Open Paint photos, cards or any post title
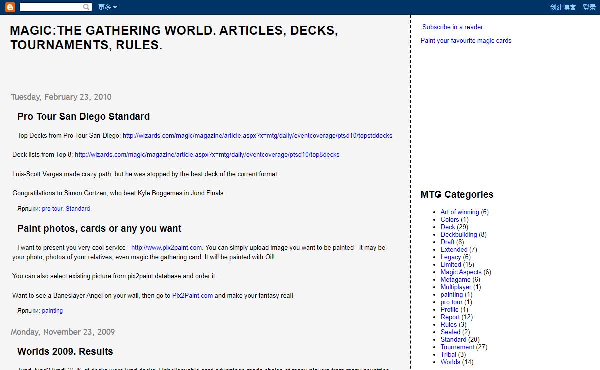The width and height of the screenshot is (600, 370). [x=99, y=228]
